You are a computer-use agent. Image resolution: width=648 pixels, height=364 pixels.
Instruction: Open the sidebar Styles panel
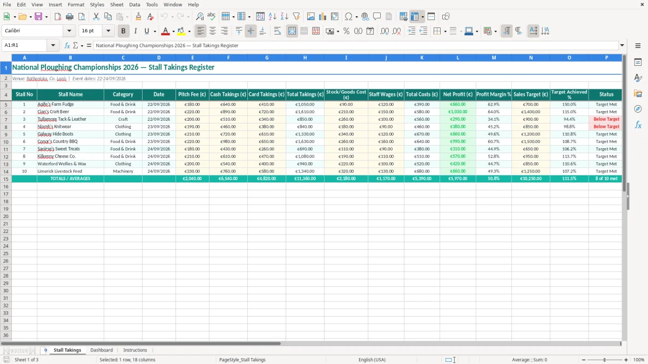[638, 78]
